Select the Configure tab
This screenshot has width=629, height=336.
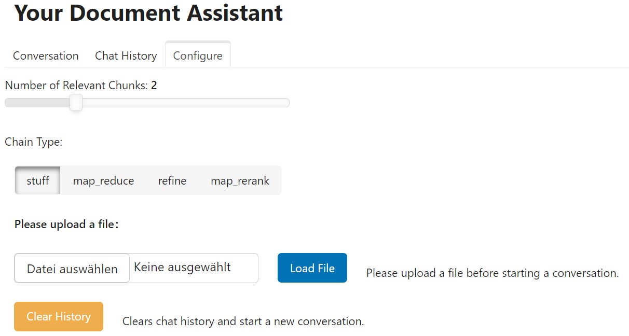click(198, 55)
